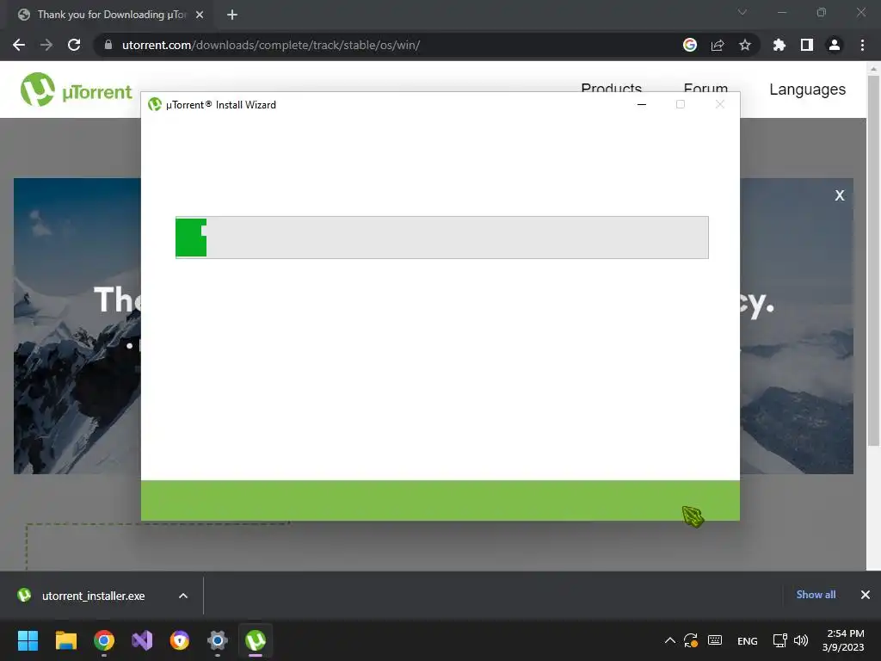Switch to Chrome in taskbar
This screenshot has width=881, height=661.
tap(104, 640)
